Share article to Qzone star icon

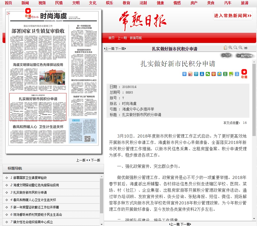pos(219,74)
